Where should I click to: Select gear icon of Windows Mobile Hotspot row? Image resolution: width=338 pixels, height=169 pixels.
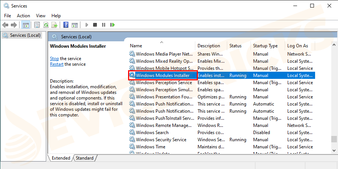[x=132, y=68]
